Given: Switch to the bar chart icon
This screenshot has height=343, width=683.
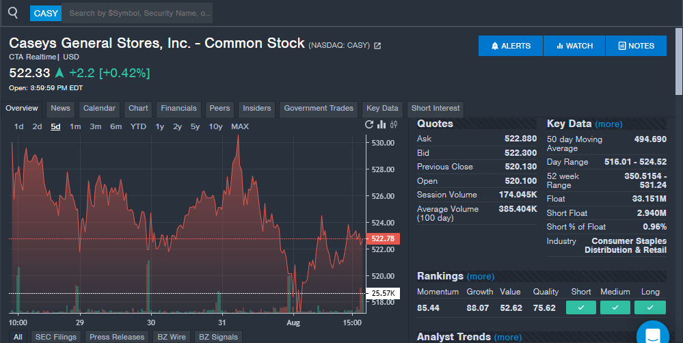Looking at the screenshot, I should point(381,125).
